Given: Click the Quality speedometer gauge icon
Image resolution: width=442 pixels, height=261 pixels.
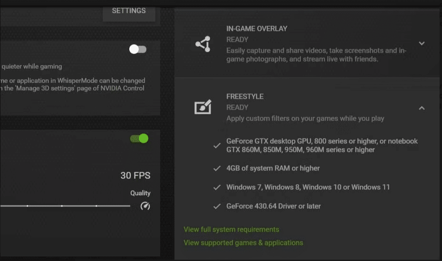Looking at the screenshot, I should 145,206.
